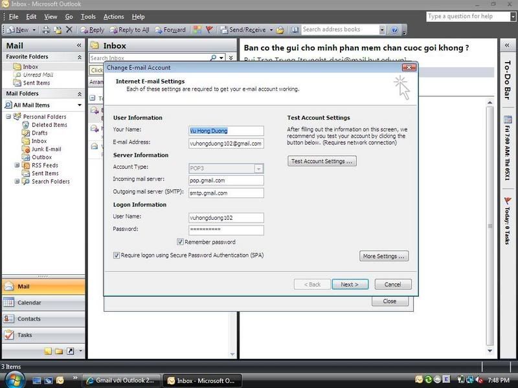Open Deleted Items folder

tap(49, 125)
